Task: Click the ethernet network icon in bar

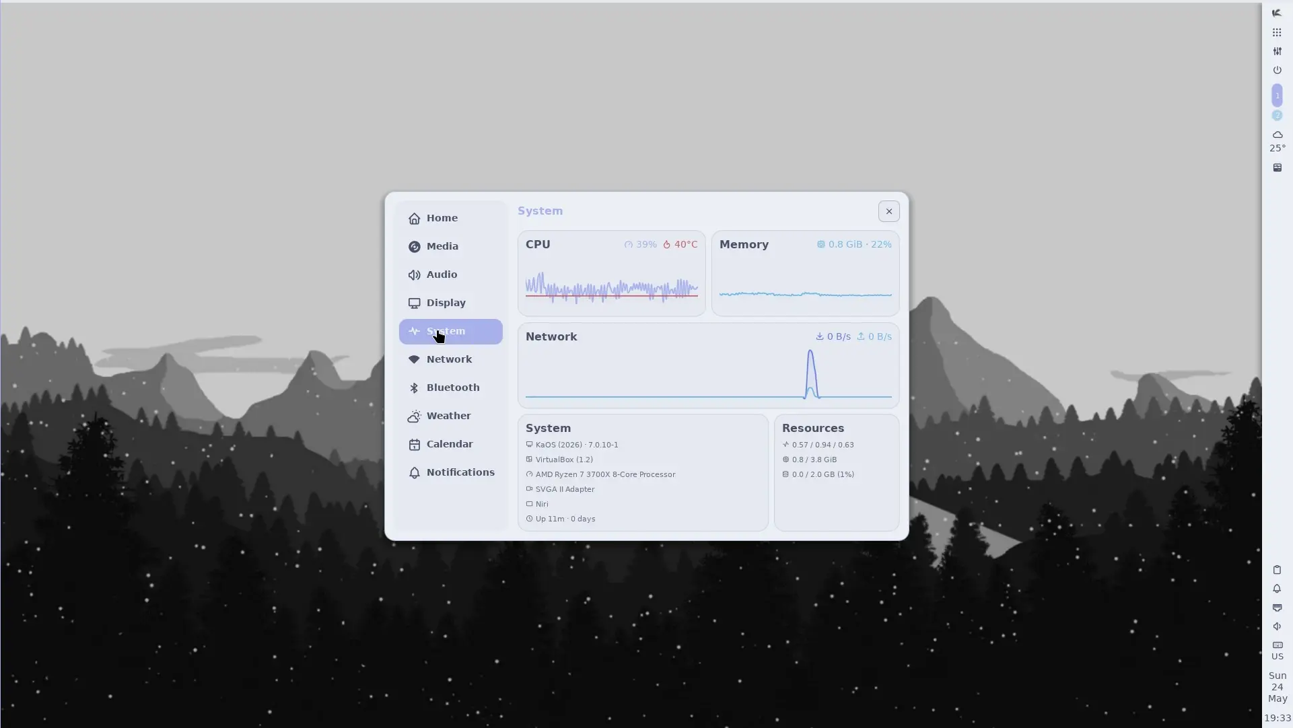Action: (1277, 608)
